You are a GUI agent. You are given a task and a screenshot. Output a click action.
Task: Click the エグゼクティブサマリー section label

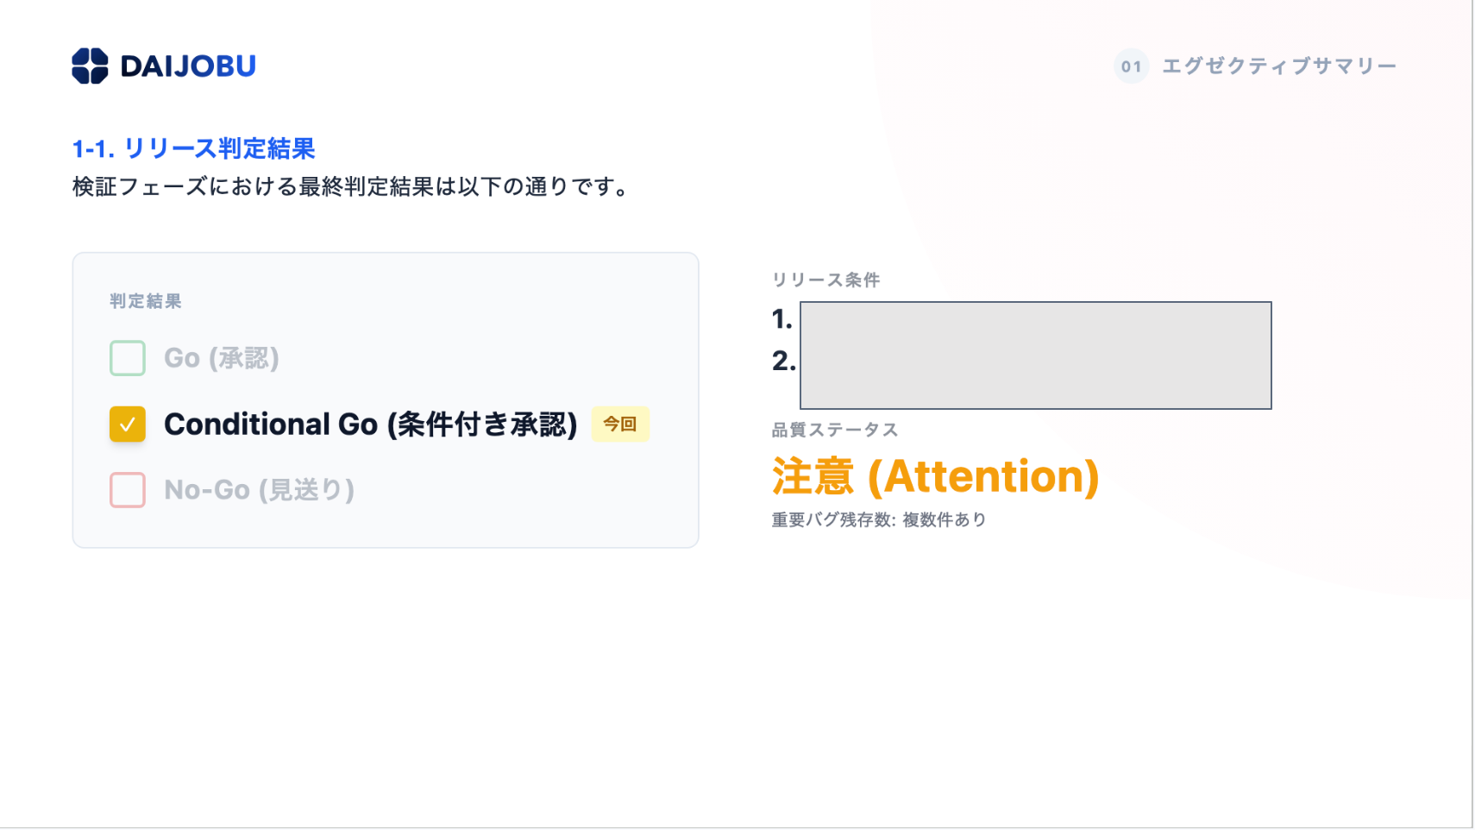tap(1278, 66)
